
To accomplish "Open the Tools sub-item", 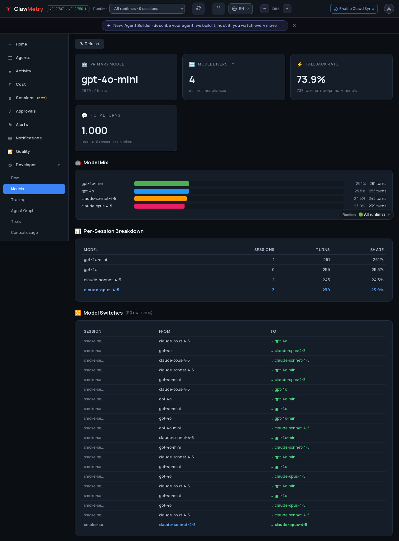I will [x=34, y=222].
